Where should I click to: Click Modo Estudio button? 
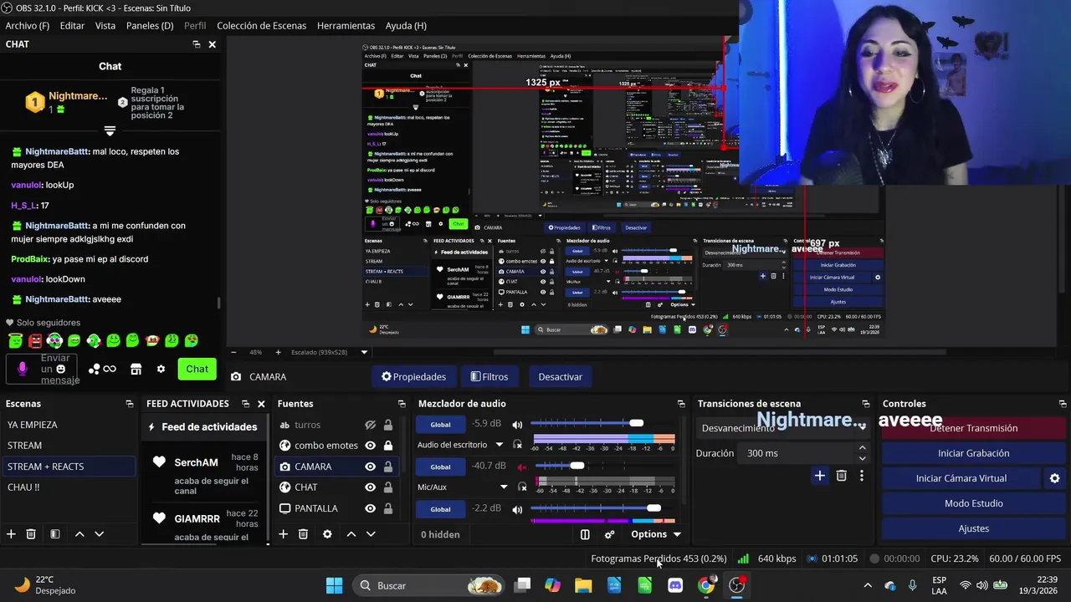click(x=973, y=503)
